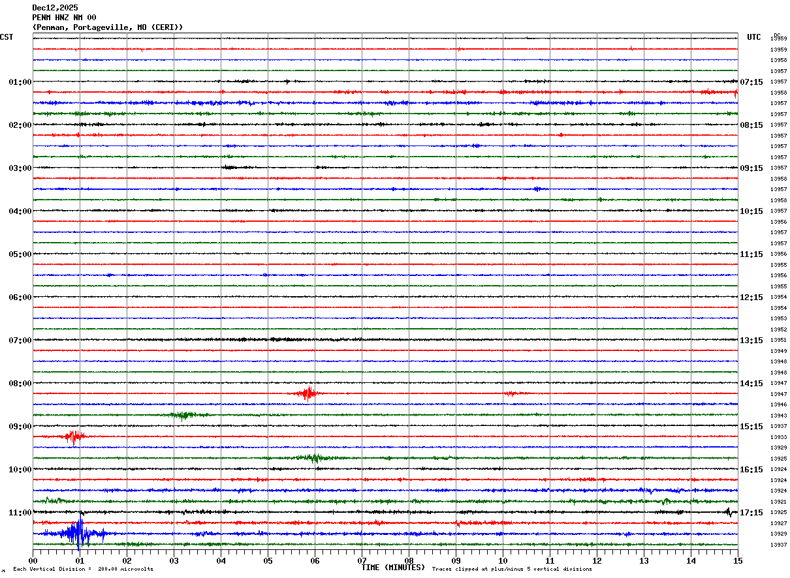Select the 10:00 CST hour label
The height and width of the screenshot is (578, 790).
(x=20, y=470)
